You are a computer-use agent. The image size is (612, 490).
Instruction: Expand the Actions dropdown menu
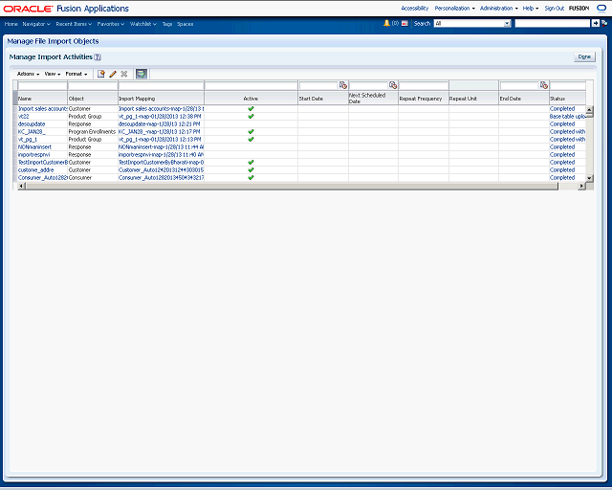coord(28,74)
